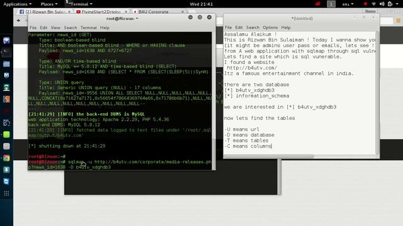Click the clock showing Wed 21:41

point(201,4)
